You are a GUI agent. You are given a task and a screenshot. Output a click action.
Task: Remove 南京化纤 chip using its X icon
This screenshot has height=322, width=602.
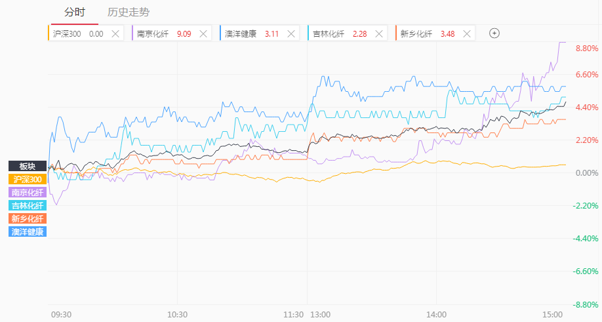203,33
